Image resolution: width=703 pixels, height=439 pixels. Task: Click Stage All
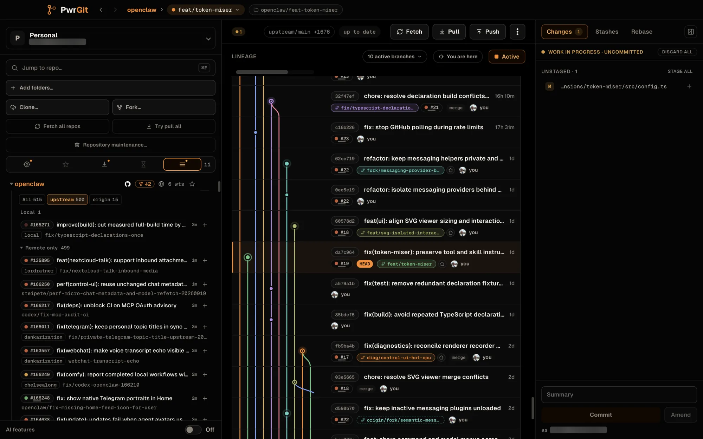click(x=680, y=71)
